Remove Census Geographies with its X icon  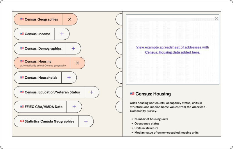[70, 19]
